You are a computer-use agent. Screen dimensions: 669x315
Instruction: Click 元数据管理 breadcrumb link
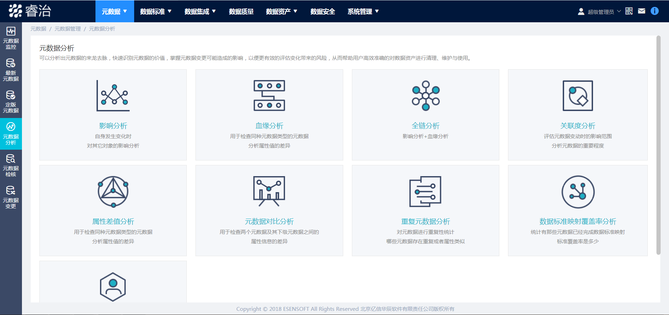68,29
